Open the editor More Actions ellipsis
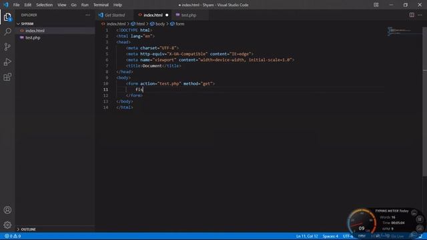The height and width of the screenshot is (240, 427). [x=420, y=15]
